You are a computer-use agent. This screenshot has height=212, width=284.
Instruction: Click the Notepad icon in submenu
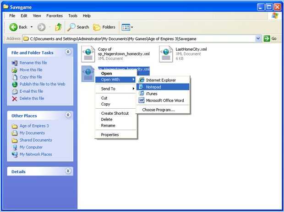(x=142, y=87)
